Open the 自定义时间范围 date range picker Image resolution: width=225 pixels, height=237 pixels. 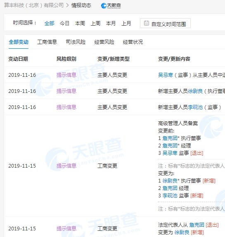click(165, 23)
